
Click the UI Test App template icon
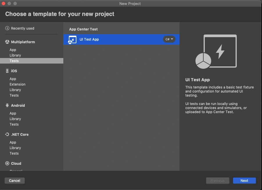tap(72, 40)
